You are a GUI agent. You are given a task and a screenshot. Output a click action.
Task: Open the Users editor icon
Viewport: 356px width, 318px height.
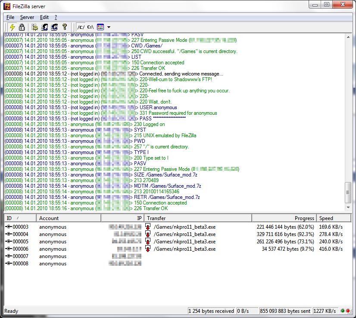[44, 27]
